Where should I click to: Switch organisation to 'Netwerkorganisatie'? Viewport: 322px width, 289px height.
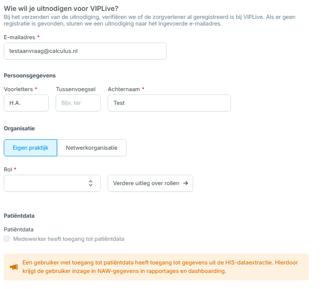pyautogui.click(x=92, y=148)
